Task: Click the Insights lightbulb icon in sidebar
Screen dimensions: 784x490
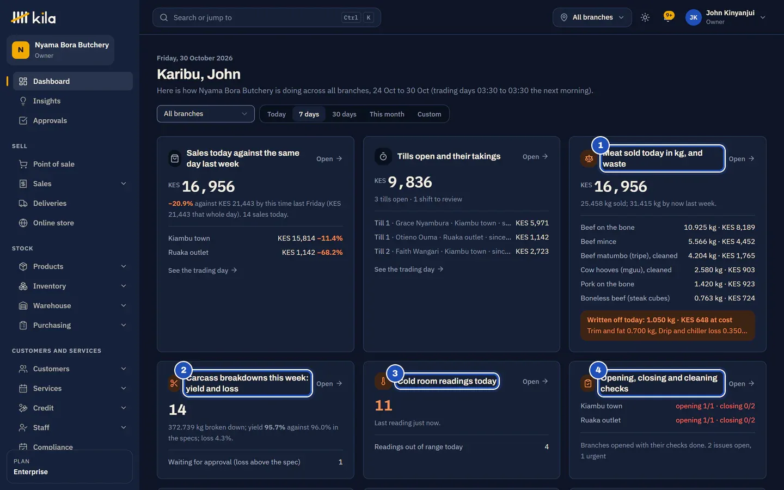Action: 23,101
